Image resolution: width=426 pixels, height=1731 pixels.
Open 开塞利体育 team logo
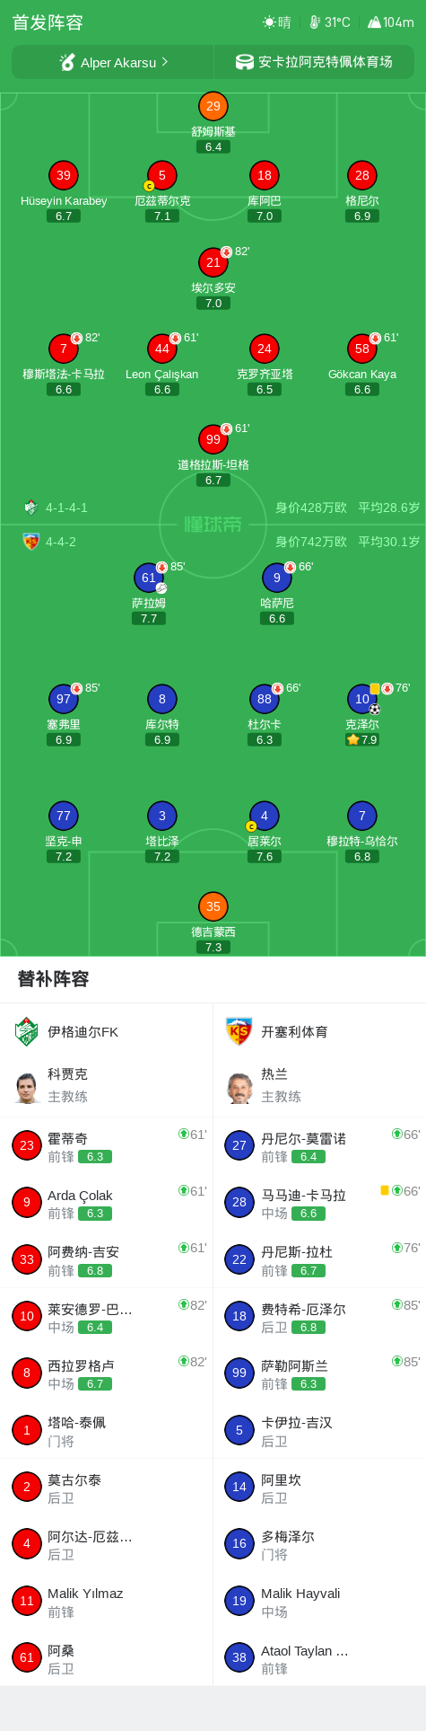[x=239, y=1031]
